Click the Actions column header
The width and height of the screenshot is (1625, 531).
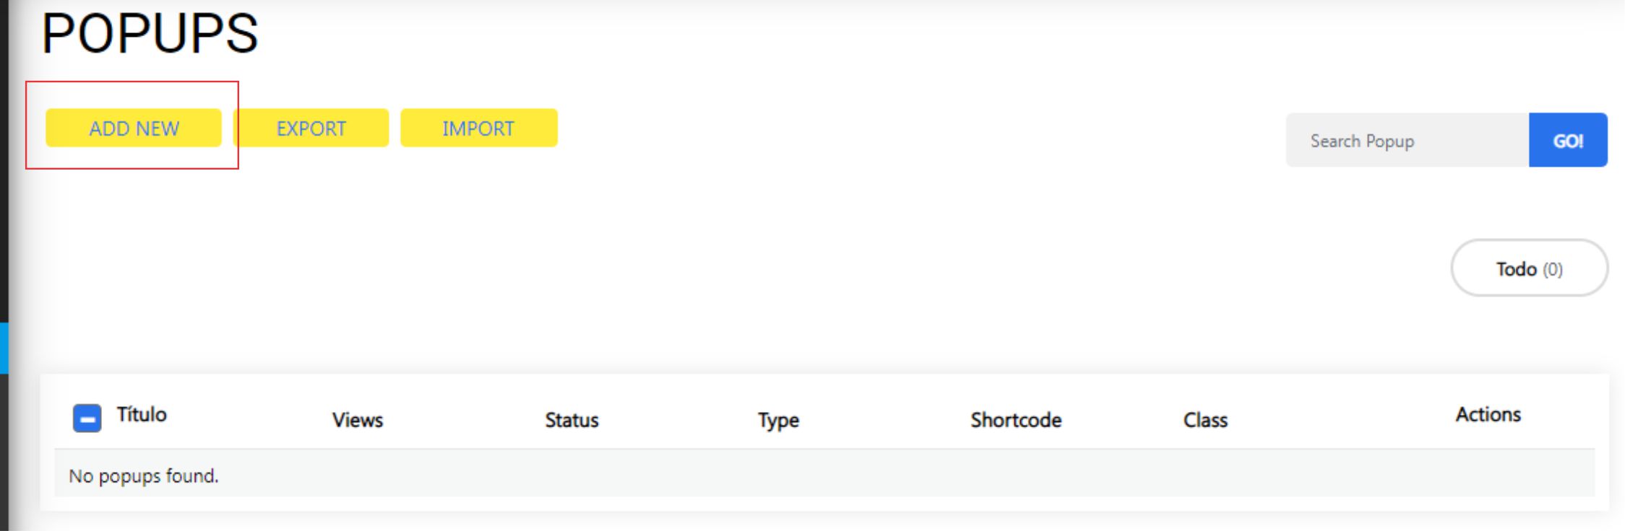click(x=1488, y=414)
